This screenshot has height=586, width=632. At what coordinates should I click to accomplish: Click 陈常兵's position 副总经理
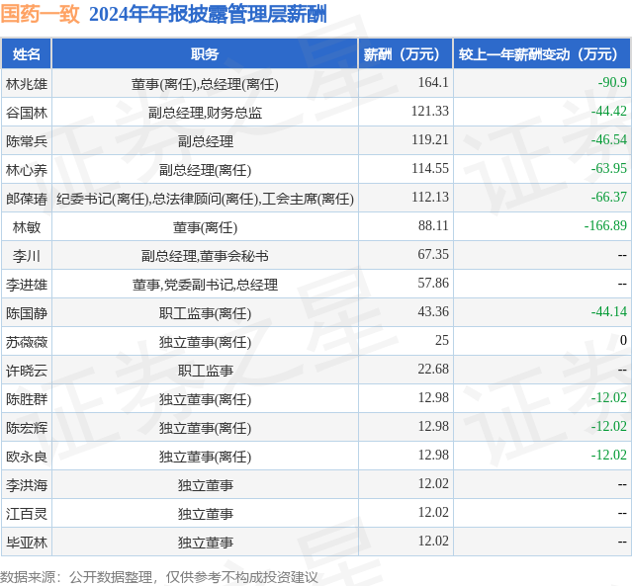point(205,141)
